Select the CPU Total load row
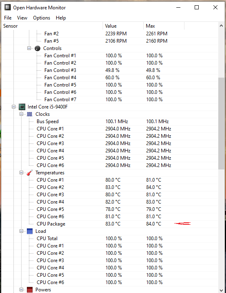 tap(110, 239)
